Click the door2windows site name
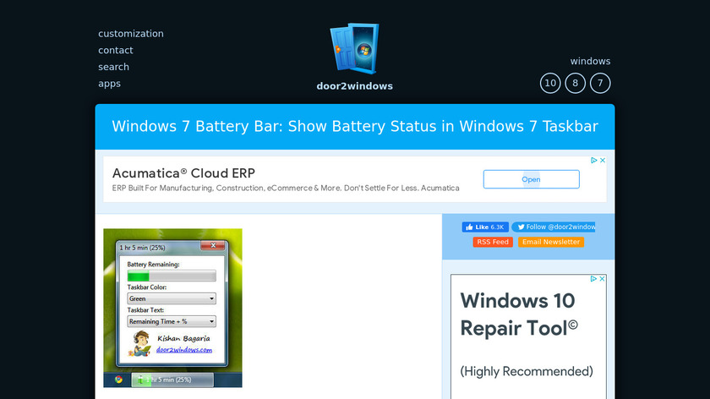This screenshot has width=710, height=399. (354, 86)
